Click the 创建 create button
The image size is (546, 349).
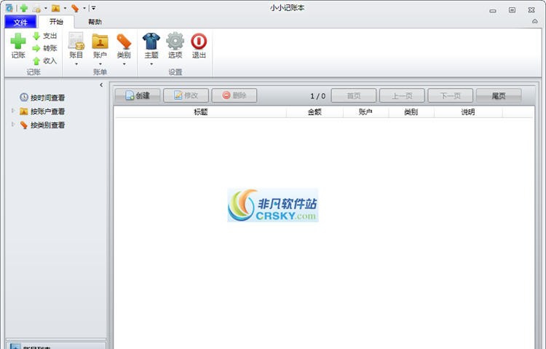[x=138, y=95]
